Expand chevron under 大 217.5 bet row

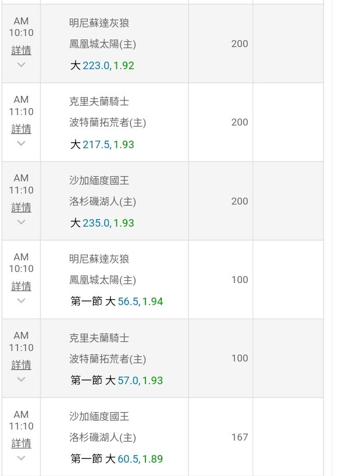tap(22, 143)
